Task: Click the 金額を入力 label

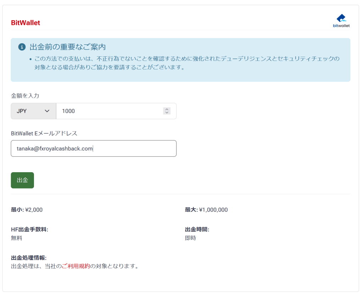Action: pyautogui.click(x=25, y=96)
